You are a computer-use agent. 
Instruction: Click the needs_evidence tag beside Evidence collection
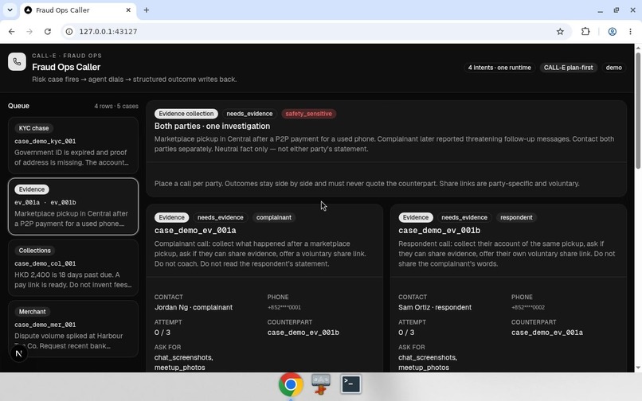249,114
